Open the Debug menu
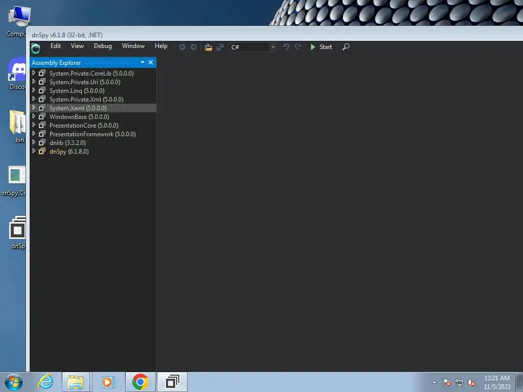 click(103, 46)
